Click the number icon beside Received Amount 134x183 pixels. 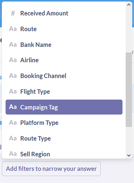point(13,13)
